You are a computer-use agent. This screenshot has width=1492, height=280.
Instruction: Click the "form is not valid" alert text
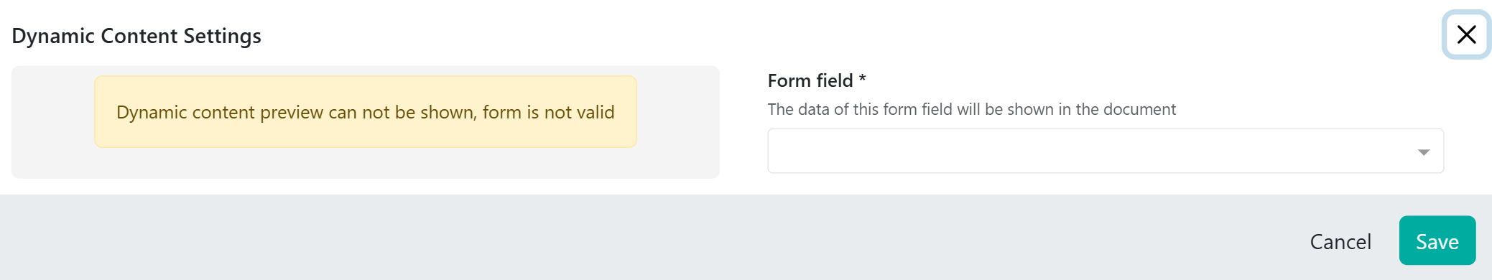click(x=548, y=112)
